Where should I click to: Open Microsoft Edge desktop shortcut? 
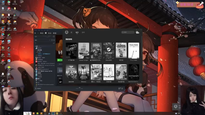pyautogui.click(x=3, y=36)
